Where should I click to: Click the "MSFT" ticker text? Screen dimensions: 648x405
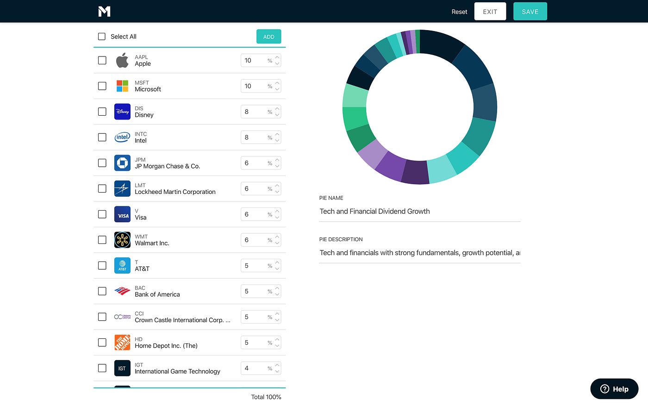(142, 83)
